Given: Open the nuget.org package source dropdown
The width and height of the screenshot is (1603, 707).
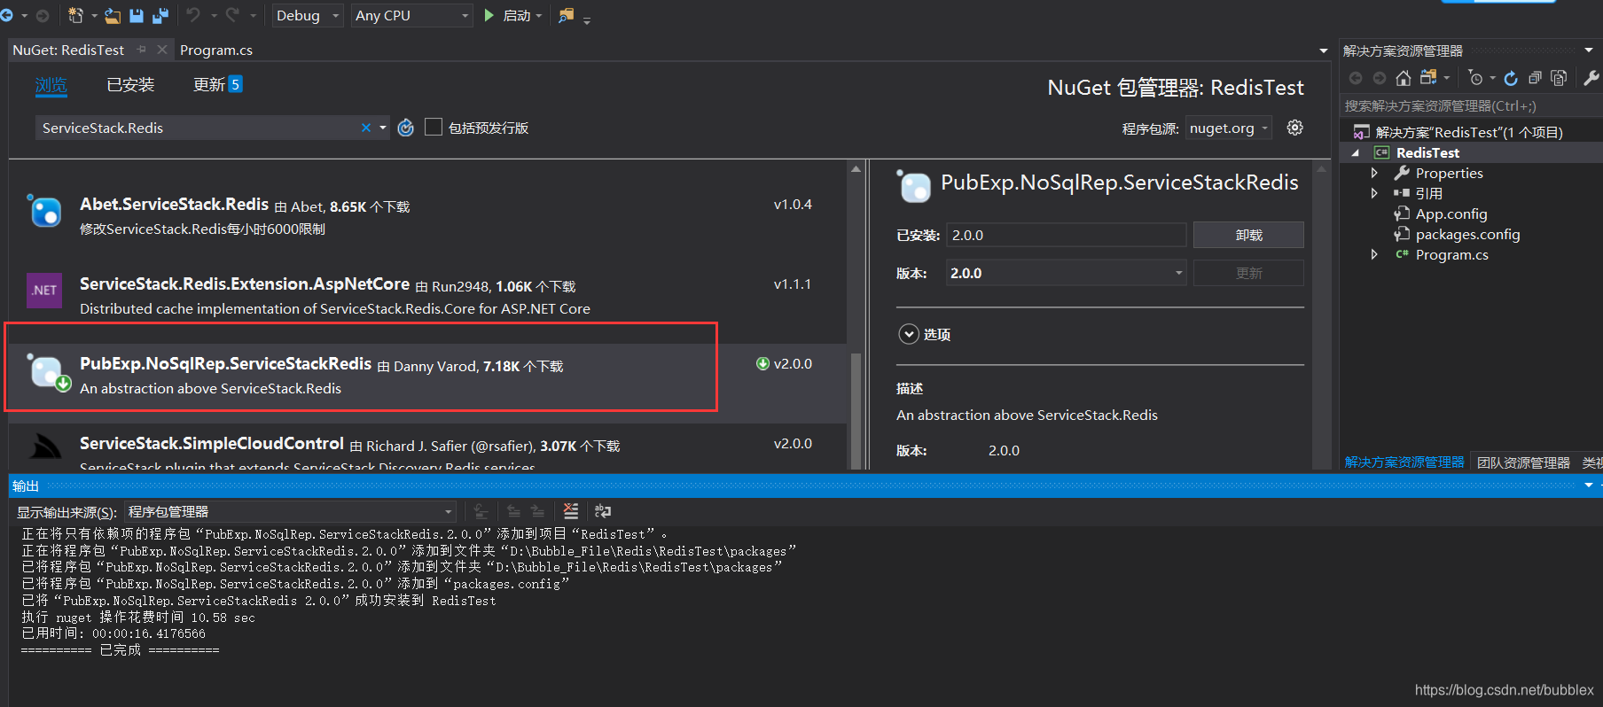Looking at the screenshot, I should tap(1228, 128).
